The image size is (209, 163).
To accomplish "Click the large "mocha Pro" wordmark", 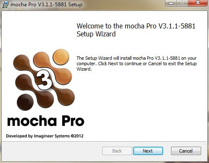I will (46, 121).
